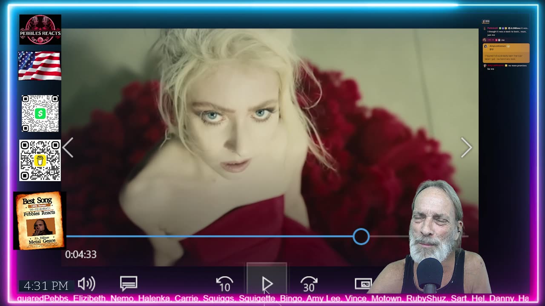
Task: Click the name 'Halenka' in the ticker
Action: click(153, 298)
